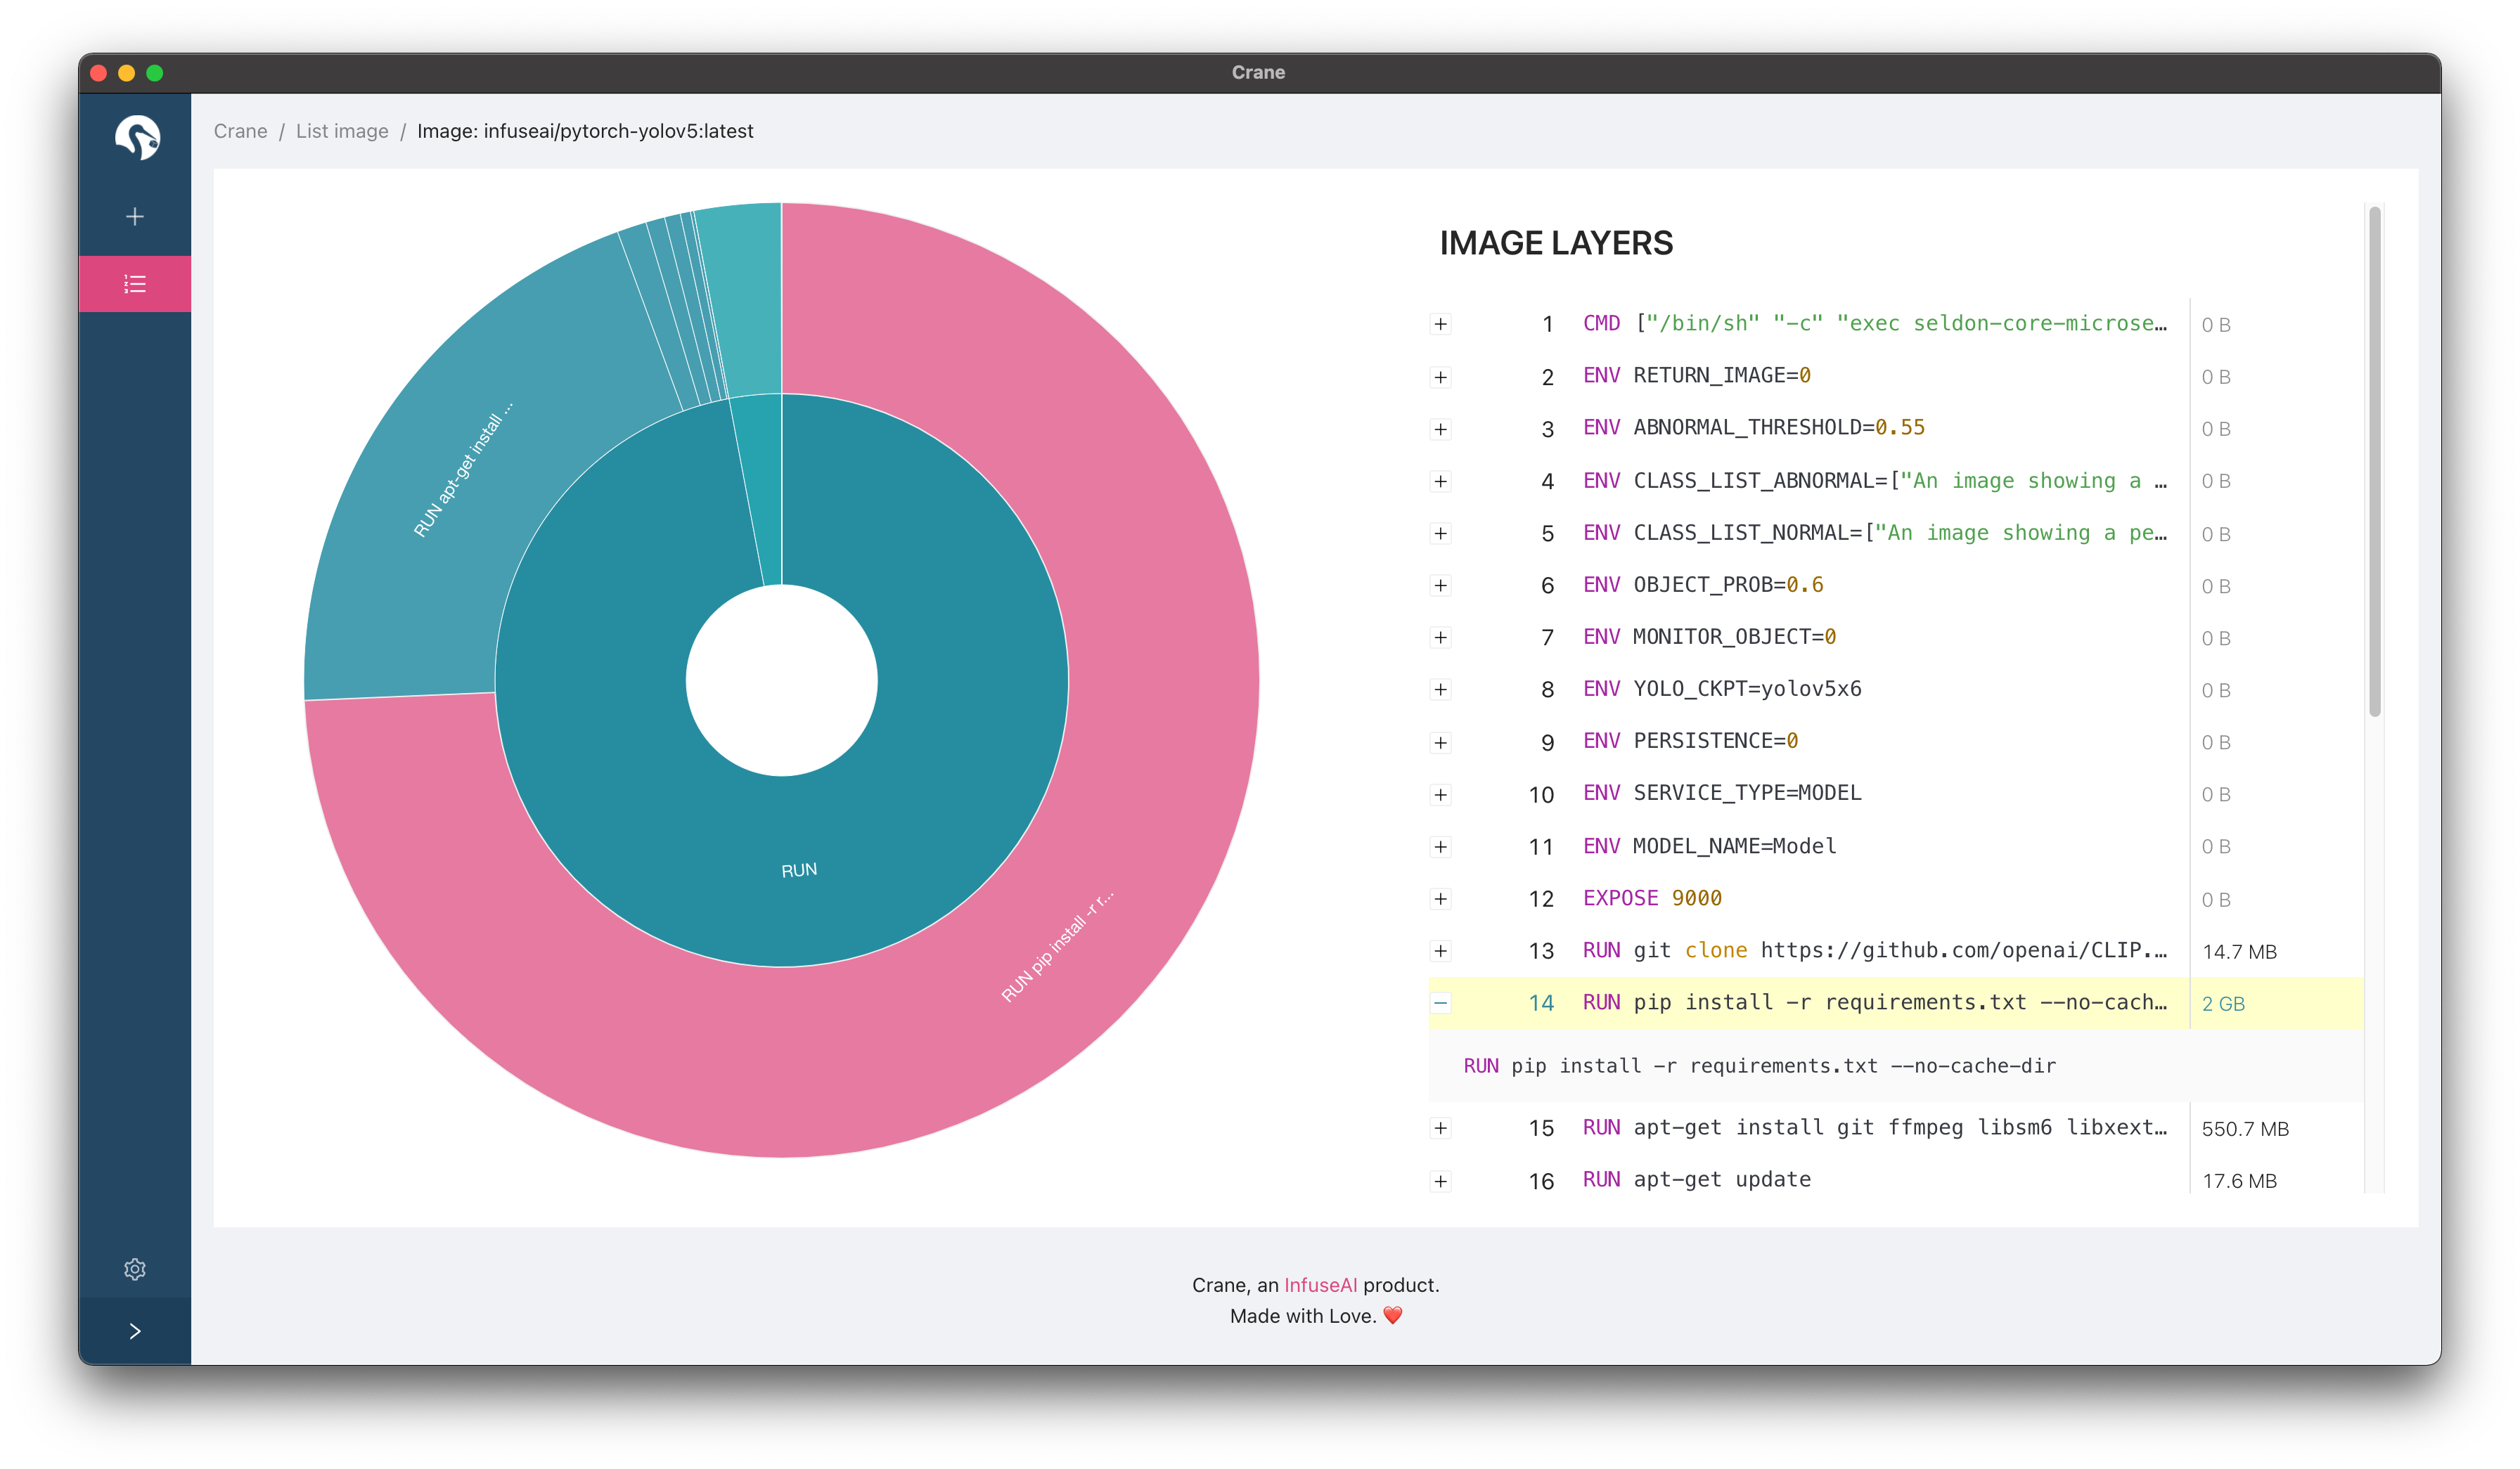Click the plus icon in sidebar
This screenshot has height=1469, width=2520.
[x=135, y=217]
